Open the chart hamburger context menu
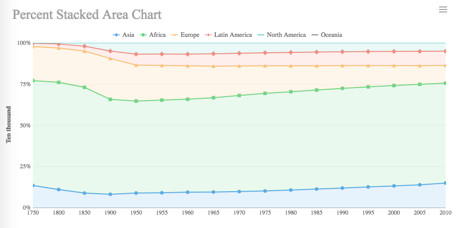The width and height of the screenshot is (463, 228). coord(443,9)
